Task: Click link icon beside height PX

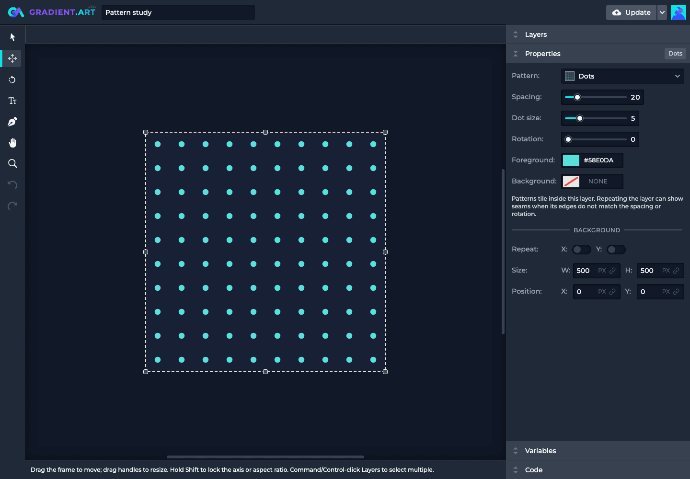Action: point(676,271)
